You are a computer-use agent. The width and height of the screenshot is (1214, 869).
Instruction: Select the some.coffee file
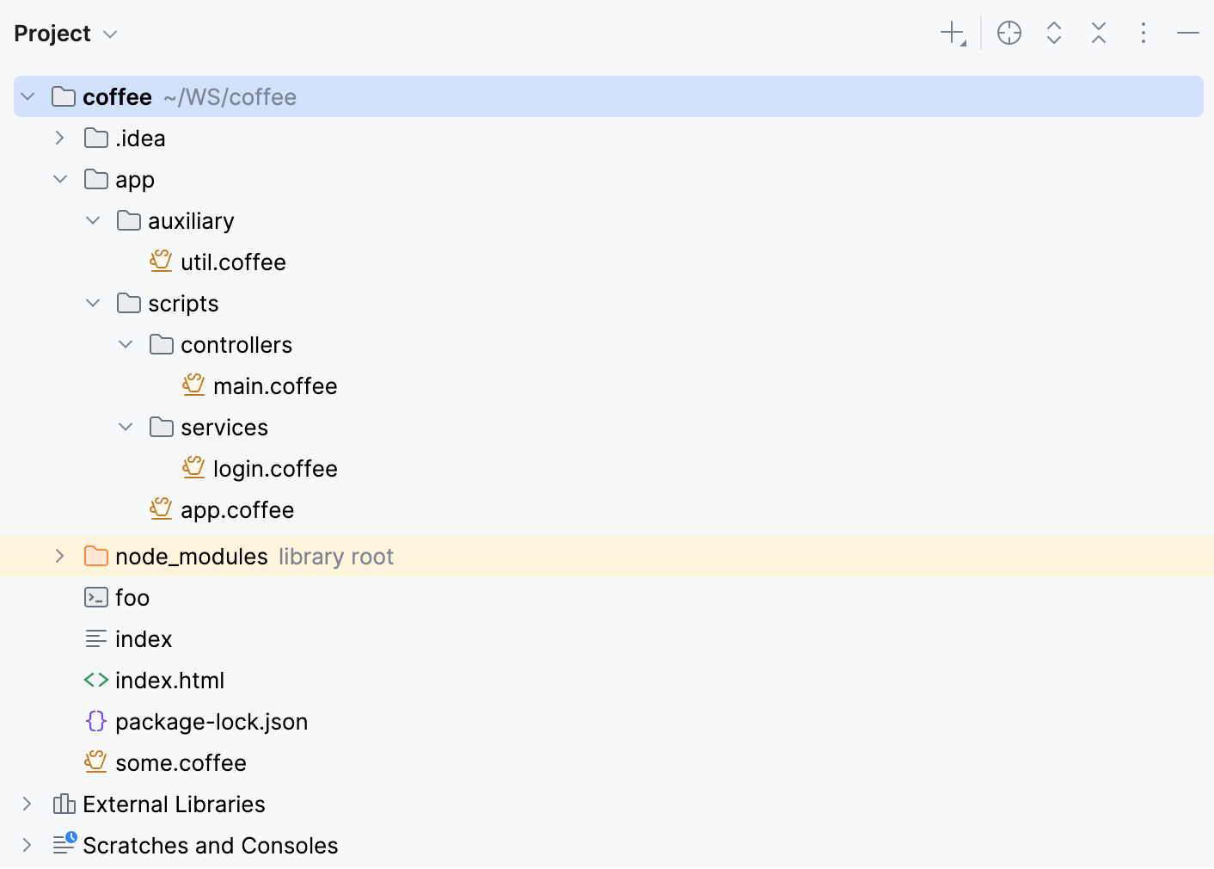[x=181, y=762]
